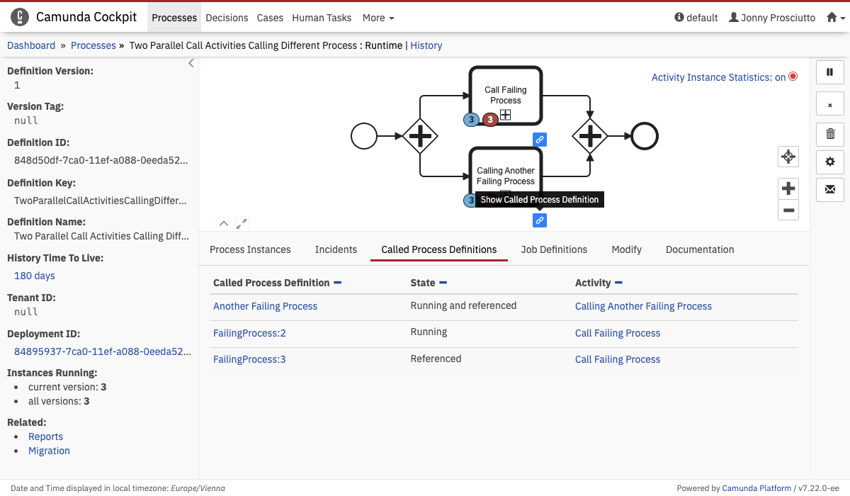Reset diagram viewport with crosshair icon
Viewport: 850px width, 496px height.
tap(788, 157)
